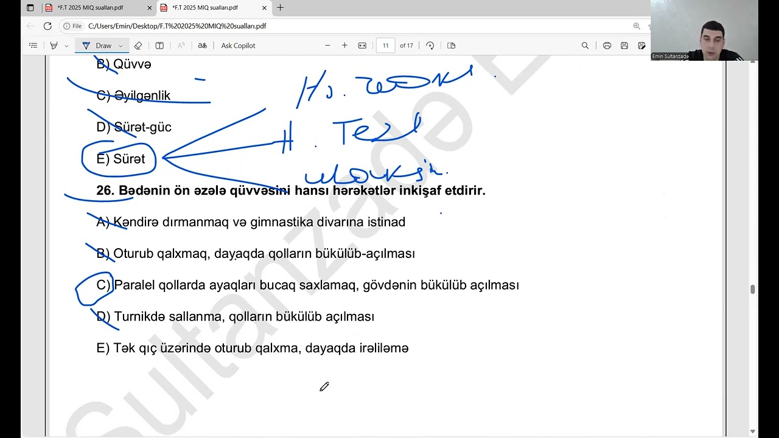The width and height of the screenshot is (779, 438).
Task: Close the first F.T 2025 MIQ tab
Action: [x=150, y=8]
